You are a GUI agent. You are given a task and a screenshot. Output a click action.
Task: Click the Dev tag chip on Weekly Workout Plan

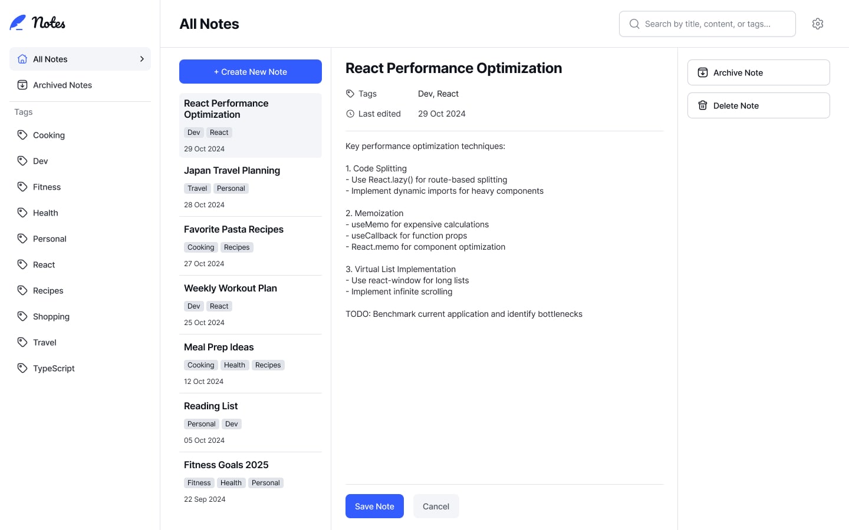coord(193,306)
